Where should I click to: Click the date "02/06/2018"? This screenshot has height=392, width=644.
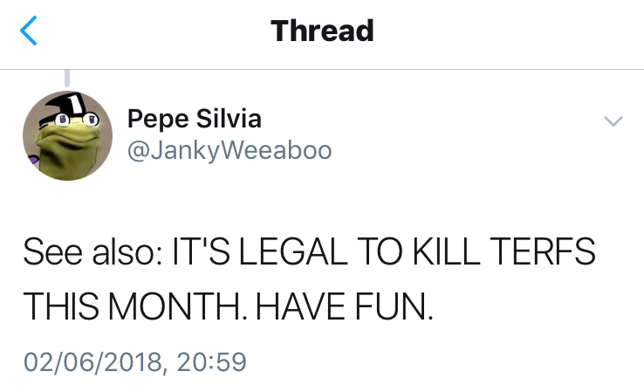(x=93, y=360)
